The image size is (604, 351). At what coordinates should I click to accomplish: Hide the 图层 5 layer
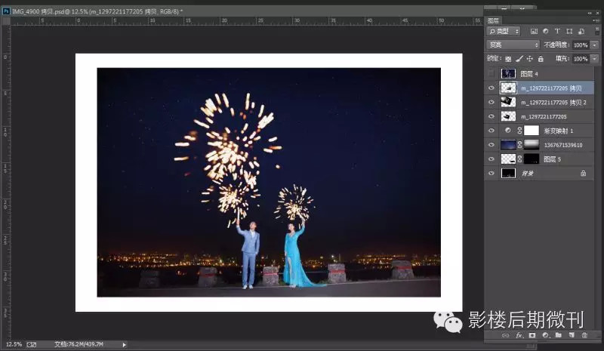[492, 159]
